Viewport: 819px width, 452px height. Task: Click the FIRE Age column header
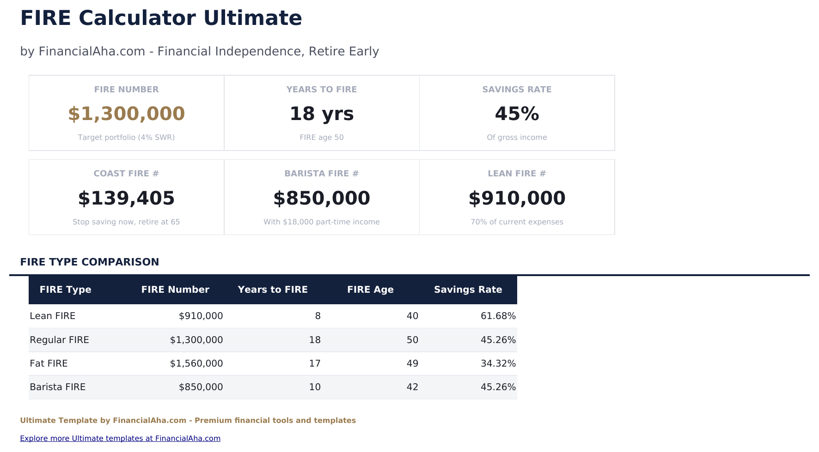point(370,289)
